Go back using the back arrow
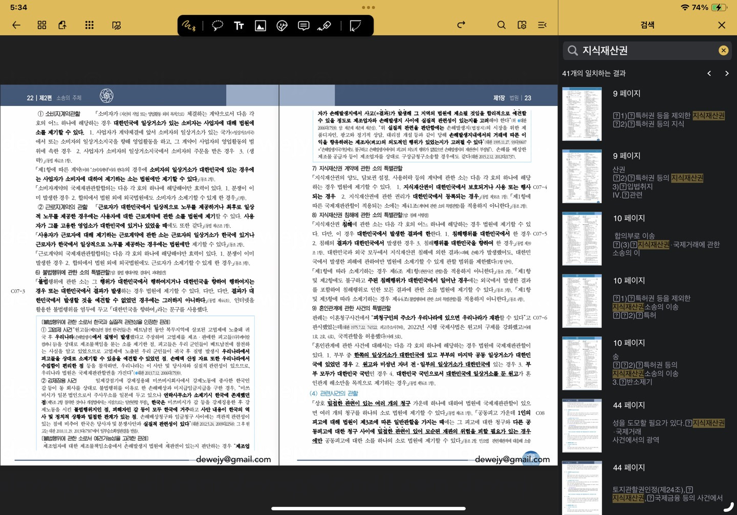This screenshot has width=737, height=515. pos(16,25)
